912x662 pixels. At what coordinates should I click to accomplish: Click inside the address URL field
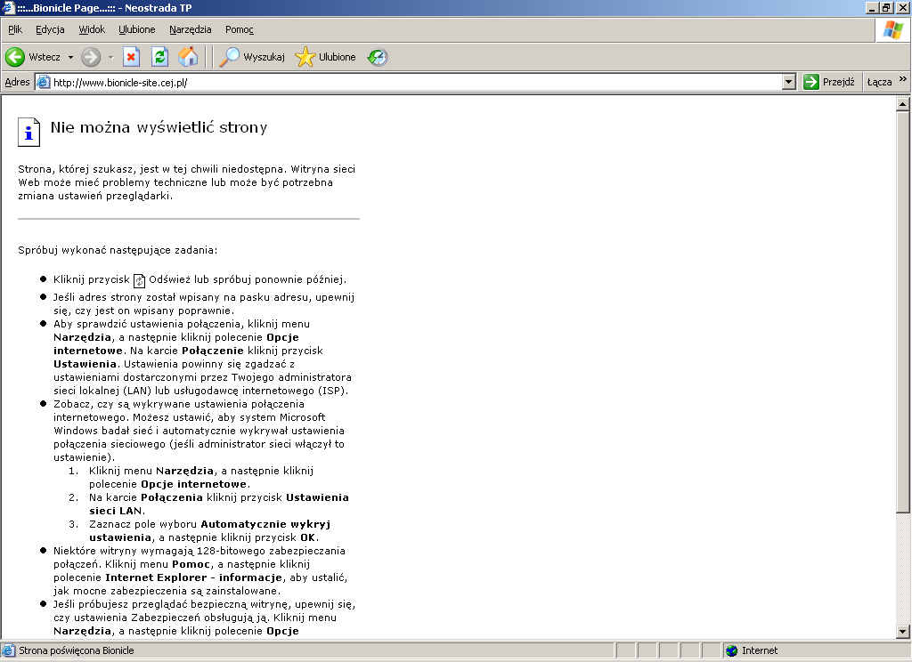(407, 83)
